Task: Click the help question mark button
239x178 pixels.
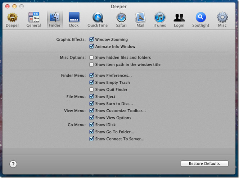Action: click(x=13, y=164)
